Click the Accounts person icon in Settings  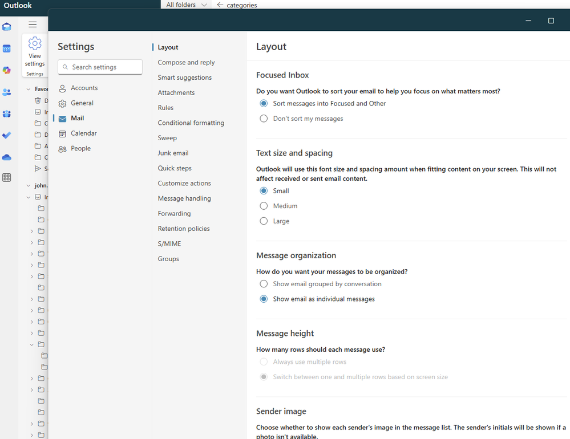tap(63, 88)
